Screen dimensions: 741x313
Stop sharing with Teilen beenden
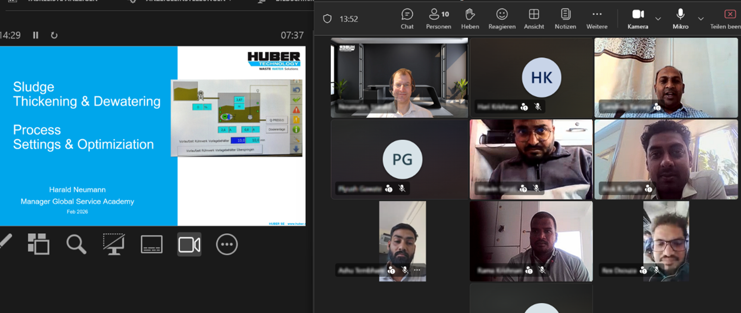(x=725, y=19)
